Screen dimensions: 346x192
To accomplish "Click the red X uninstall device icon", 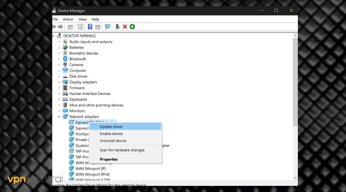I will point(125,27).
